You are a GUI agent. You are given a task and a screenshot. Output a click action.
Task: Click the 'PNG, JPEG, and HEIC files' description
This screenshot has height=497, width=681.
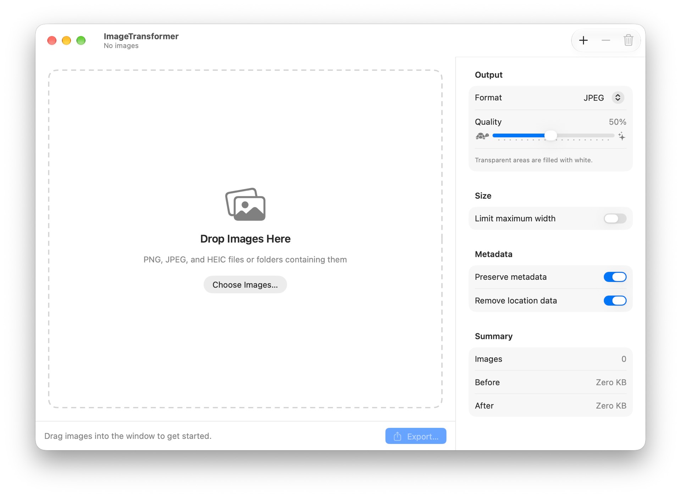coord(245,260)
